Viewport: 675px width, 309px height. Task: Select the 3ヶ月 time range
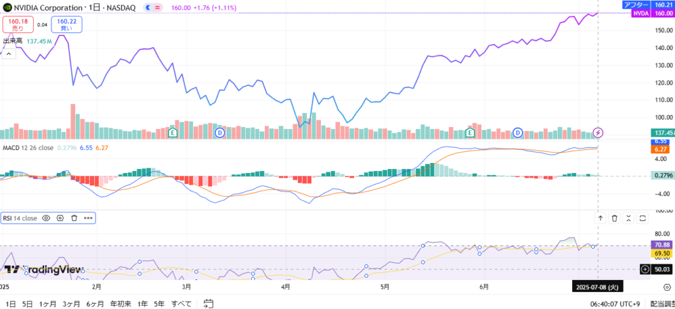coord(71,304)
